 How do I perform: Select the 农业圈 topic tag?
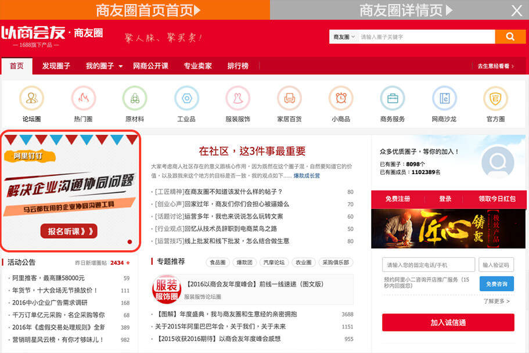(304, 262)
